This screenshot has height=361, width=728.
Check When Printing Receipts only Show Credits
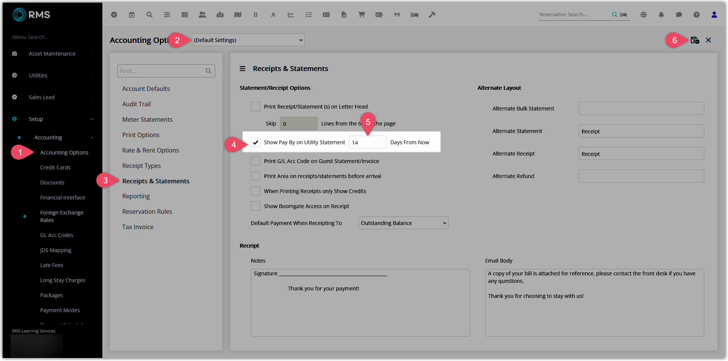(x=255, y=191)
